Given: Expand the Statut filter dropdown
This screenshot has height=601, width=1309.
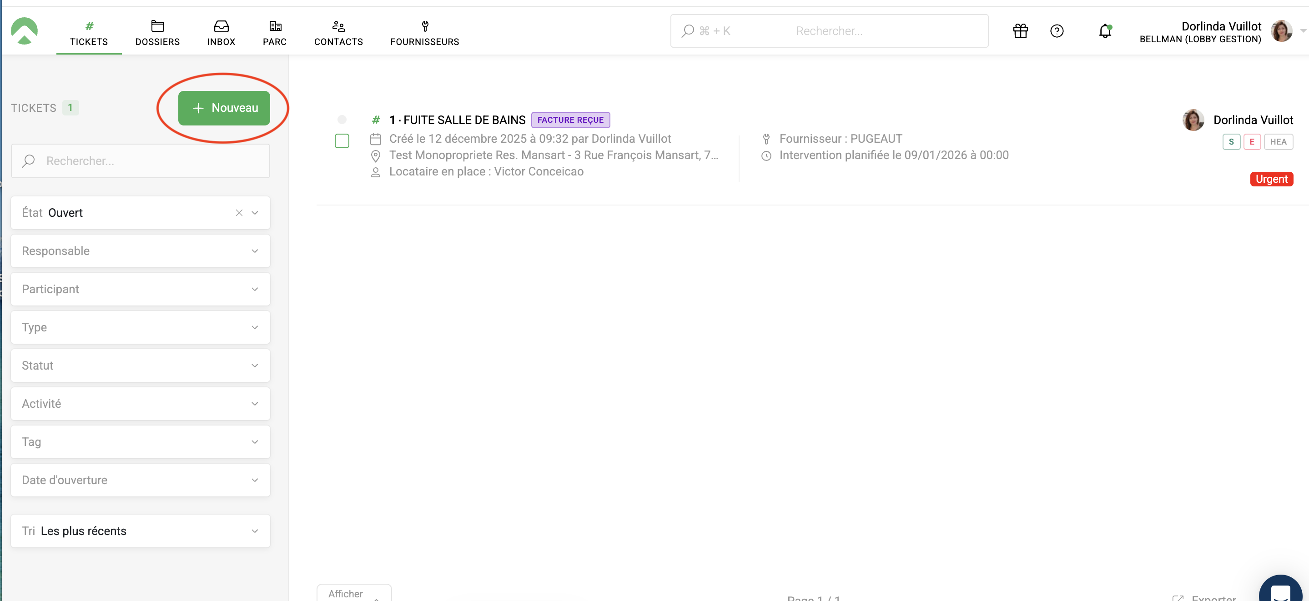Looking at the screenshot, I should coord(140,365).
